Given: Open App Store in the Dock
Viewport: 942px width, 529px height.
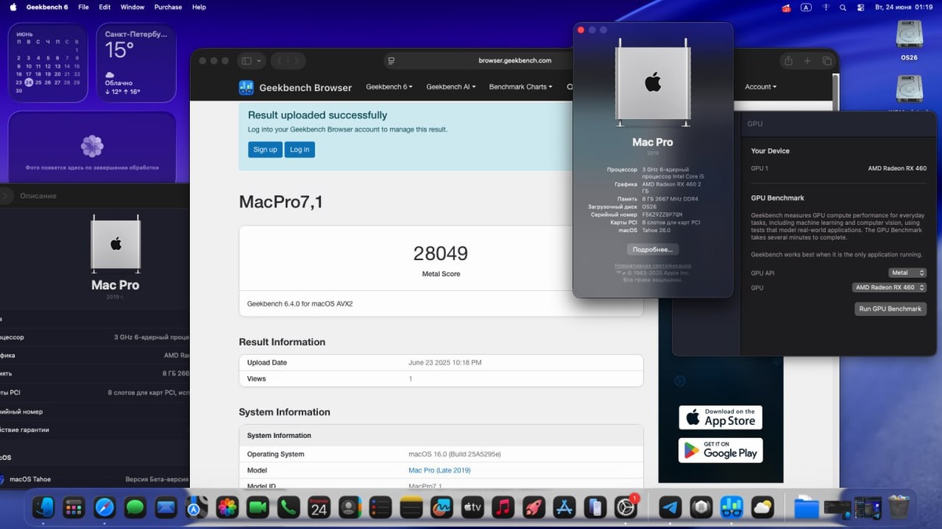Looking at the screenshot, I should pos(564,508).
